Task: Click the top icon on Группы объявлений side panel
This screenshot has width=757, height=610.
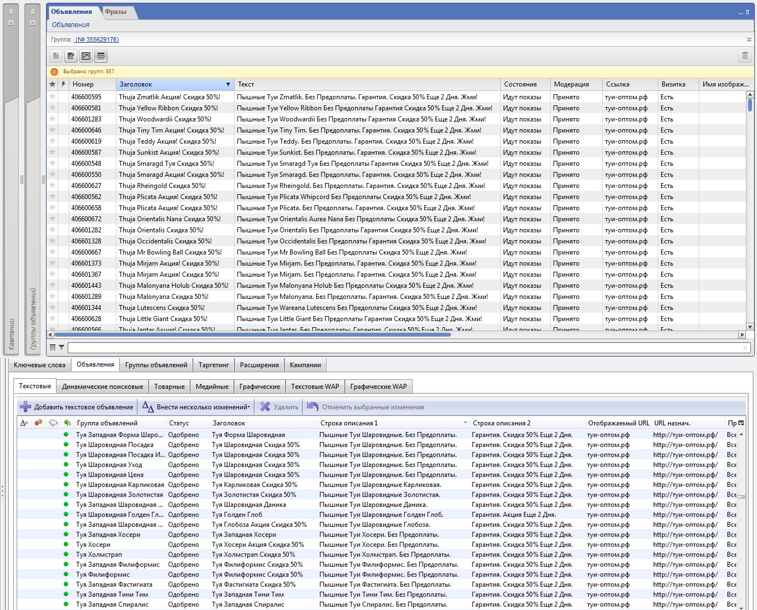Action: (33, 12)
